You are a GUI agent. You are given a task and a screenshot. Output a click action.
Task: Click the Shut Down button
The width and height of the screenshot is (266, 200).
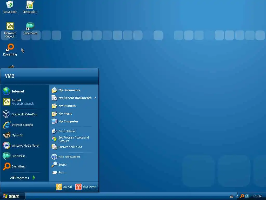coord(86,187)
